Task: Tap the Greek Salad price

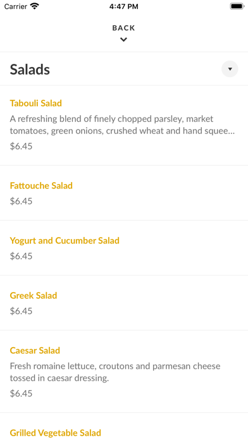Action: [x=21, y=311]
